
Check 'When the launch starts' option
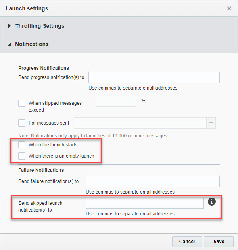(x=22, y=145)
